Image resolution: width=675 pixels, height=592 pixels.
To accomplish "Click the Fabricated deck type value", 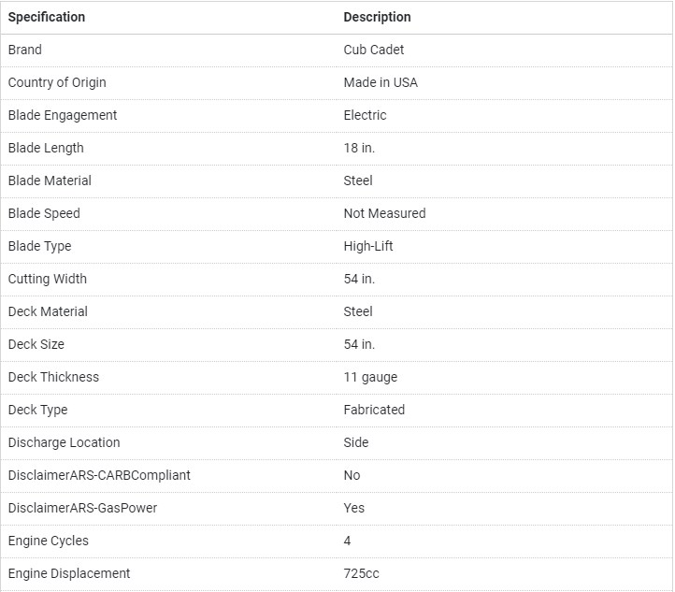I will pyautogui.click(x=374, y=410).
